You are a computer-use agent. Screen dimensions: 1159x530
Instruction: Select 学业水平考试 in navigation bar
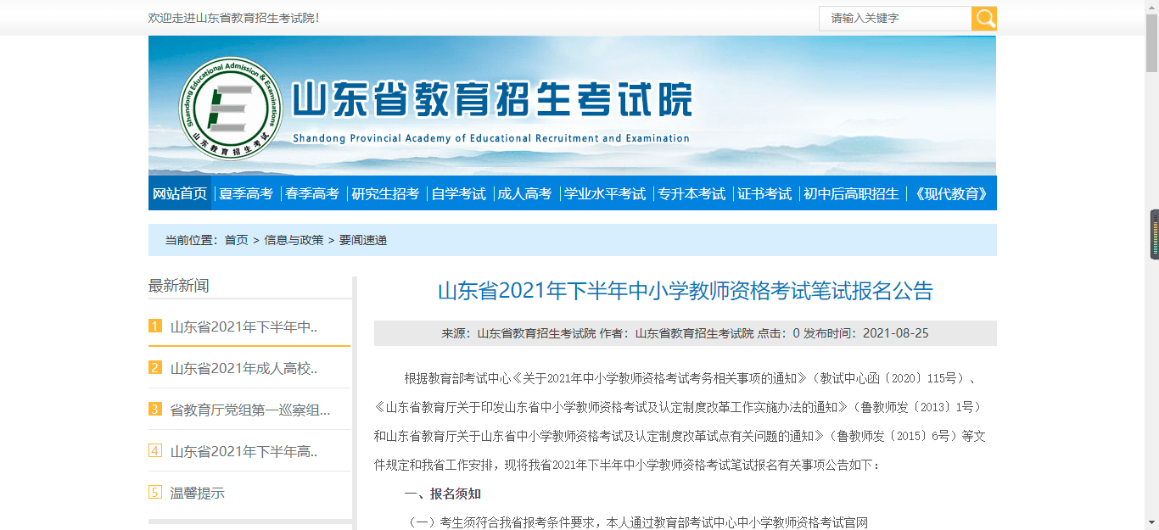tap(605, 193)
